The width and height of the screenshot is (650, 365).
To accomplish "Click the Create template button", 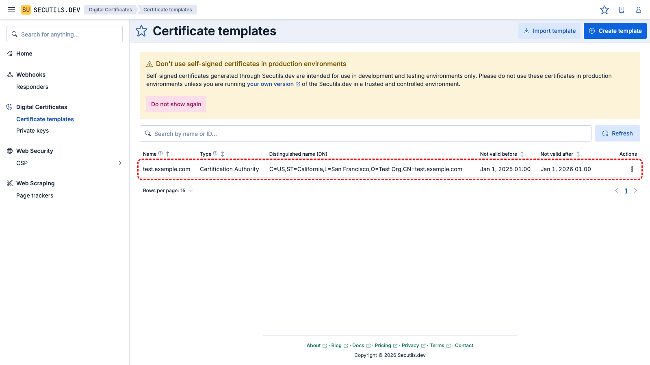I will [x=615, y=30].
